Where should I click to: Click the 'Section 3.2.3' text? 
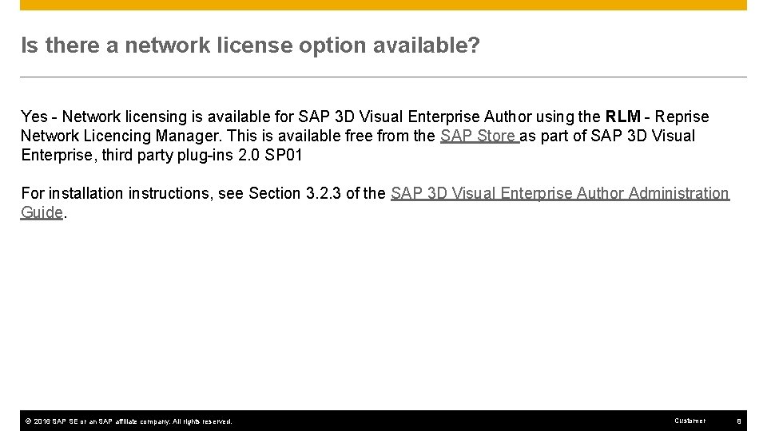point(295,193)
